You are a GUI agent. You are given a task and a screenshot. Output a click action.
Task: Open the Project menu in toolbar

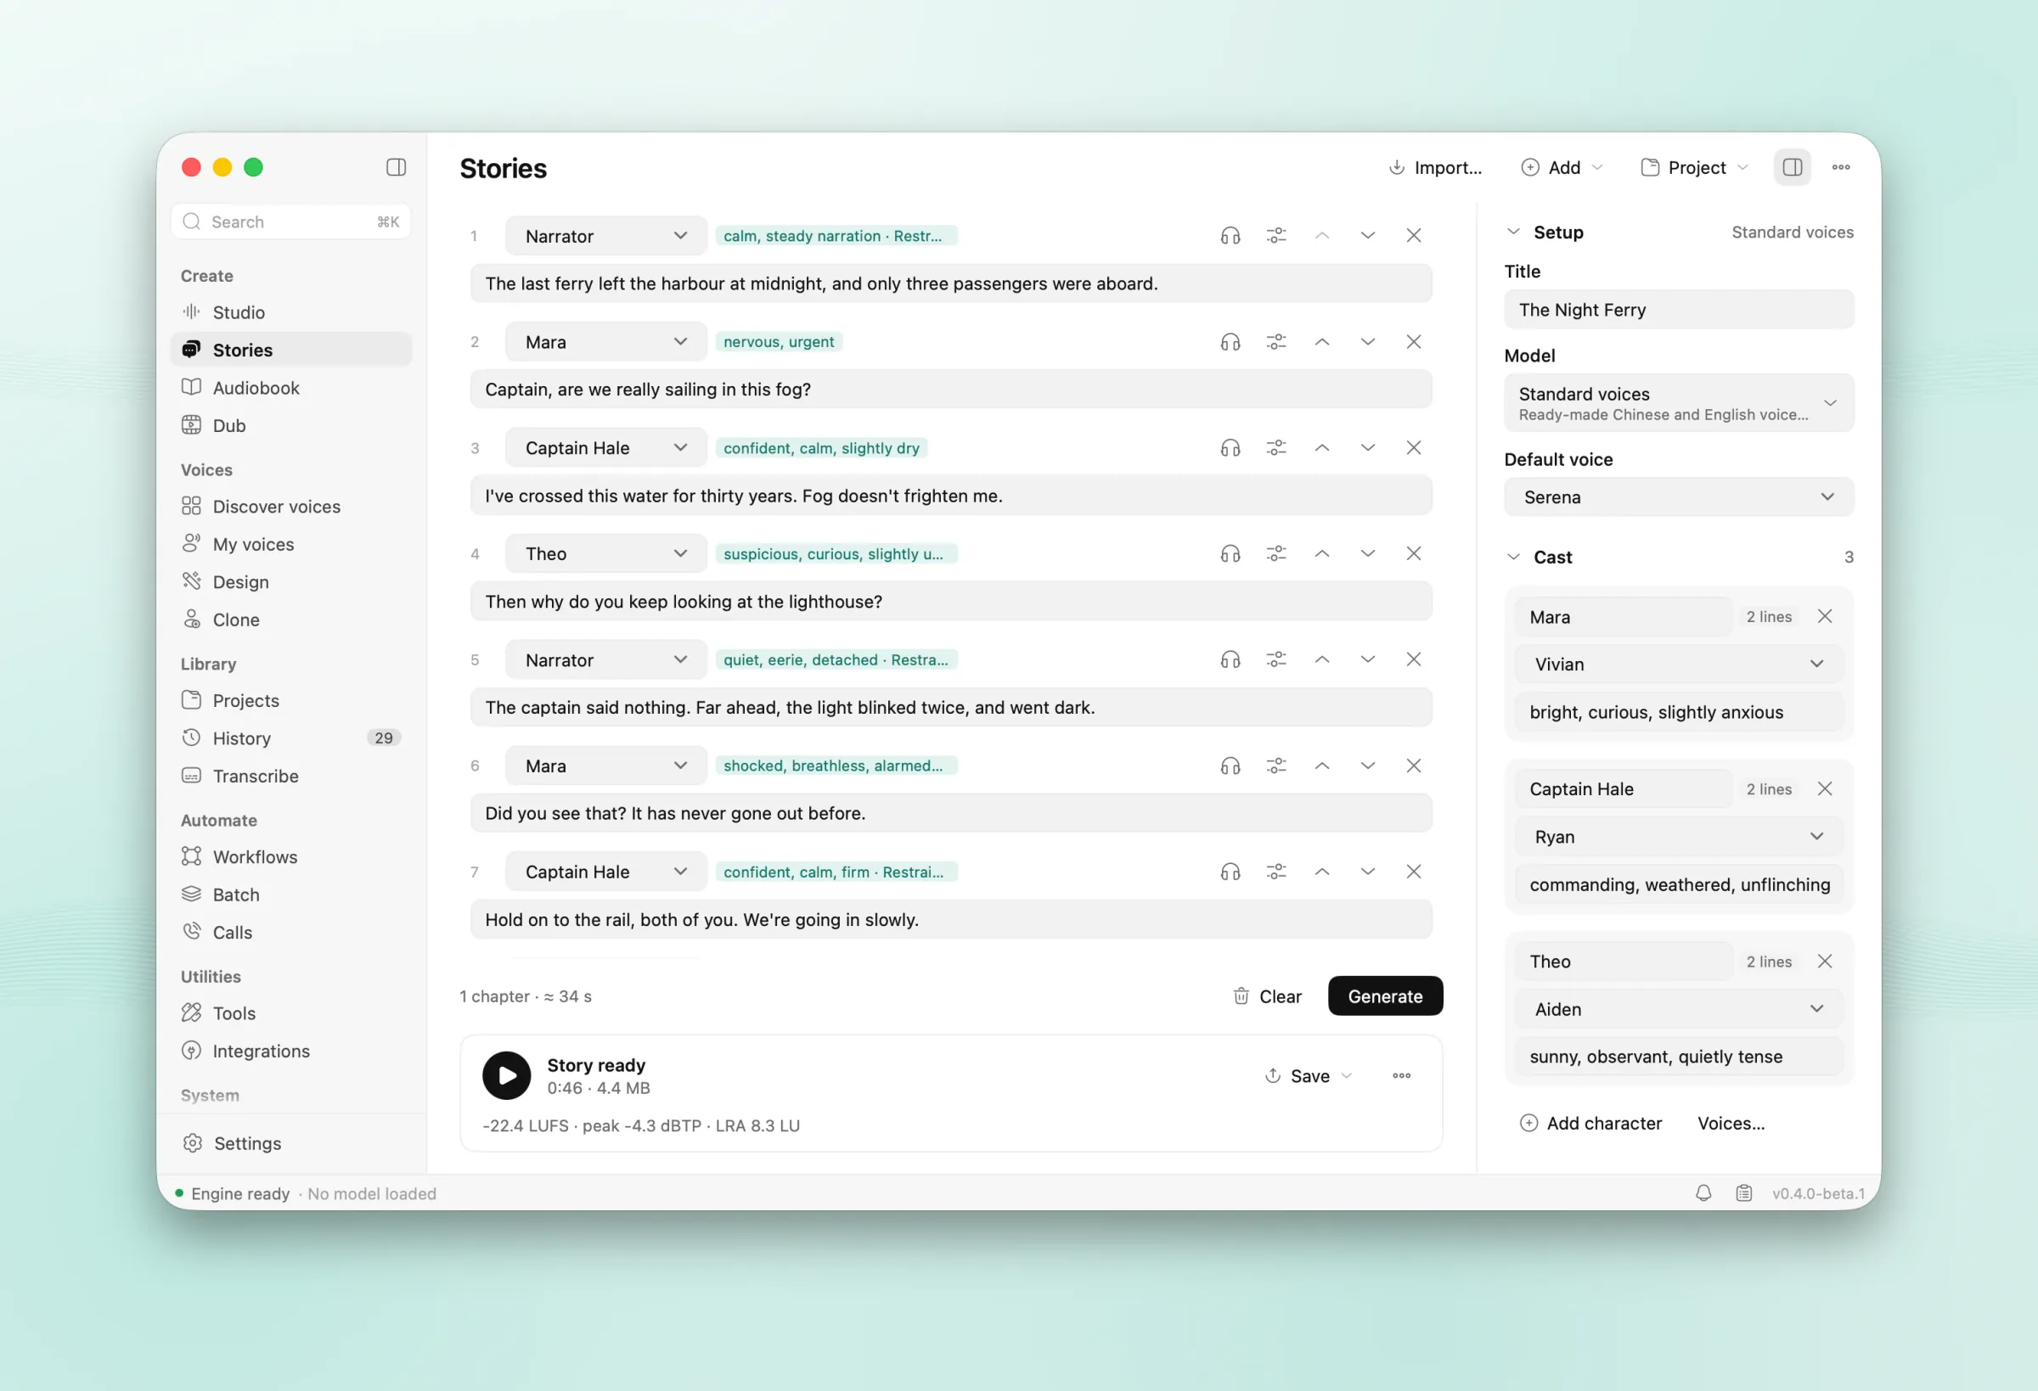[x=1693, y=167]
